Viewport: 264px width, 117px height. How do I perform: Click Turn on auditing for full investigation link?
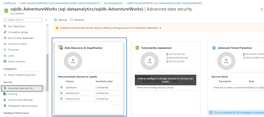tap(239, 112)
